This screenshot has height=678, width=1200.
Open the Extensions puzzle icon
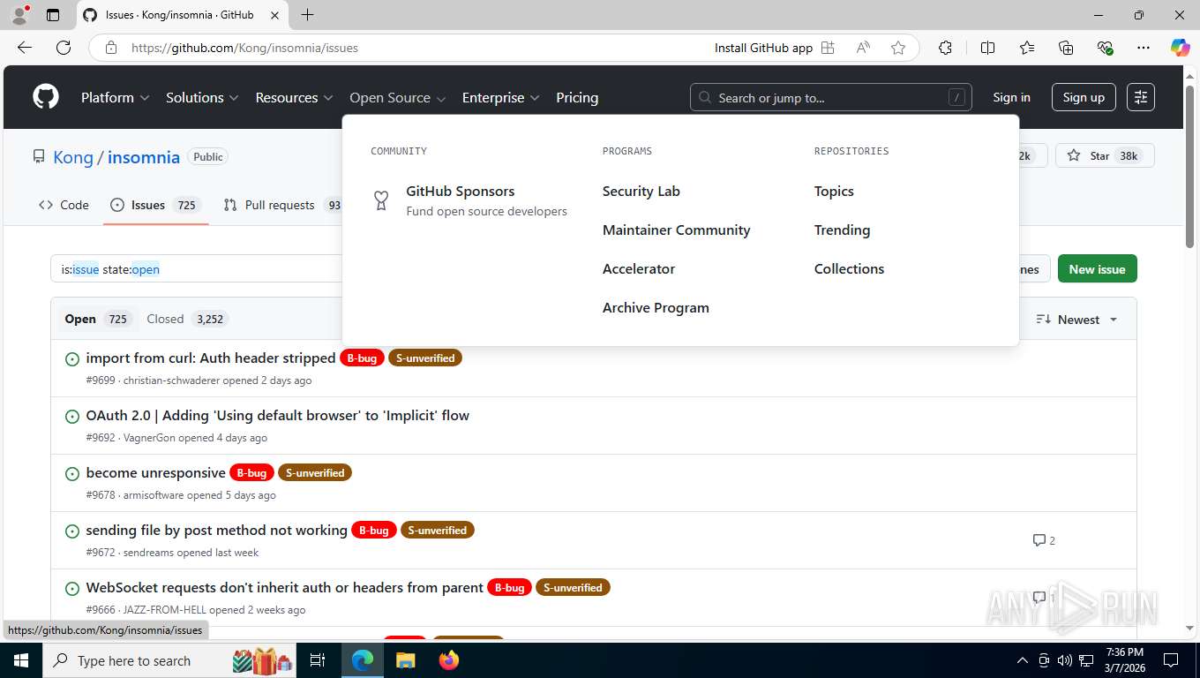(945, 48)
